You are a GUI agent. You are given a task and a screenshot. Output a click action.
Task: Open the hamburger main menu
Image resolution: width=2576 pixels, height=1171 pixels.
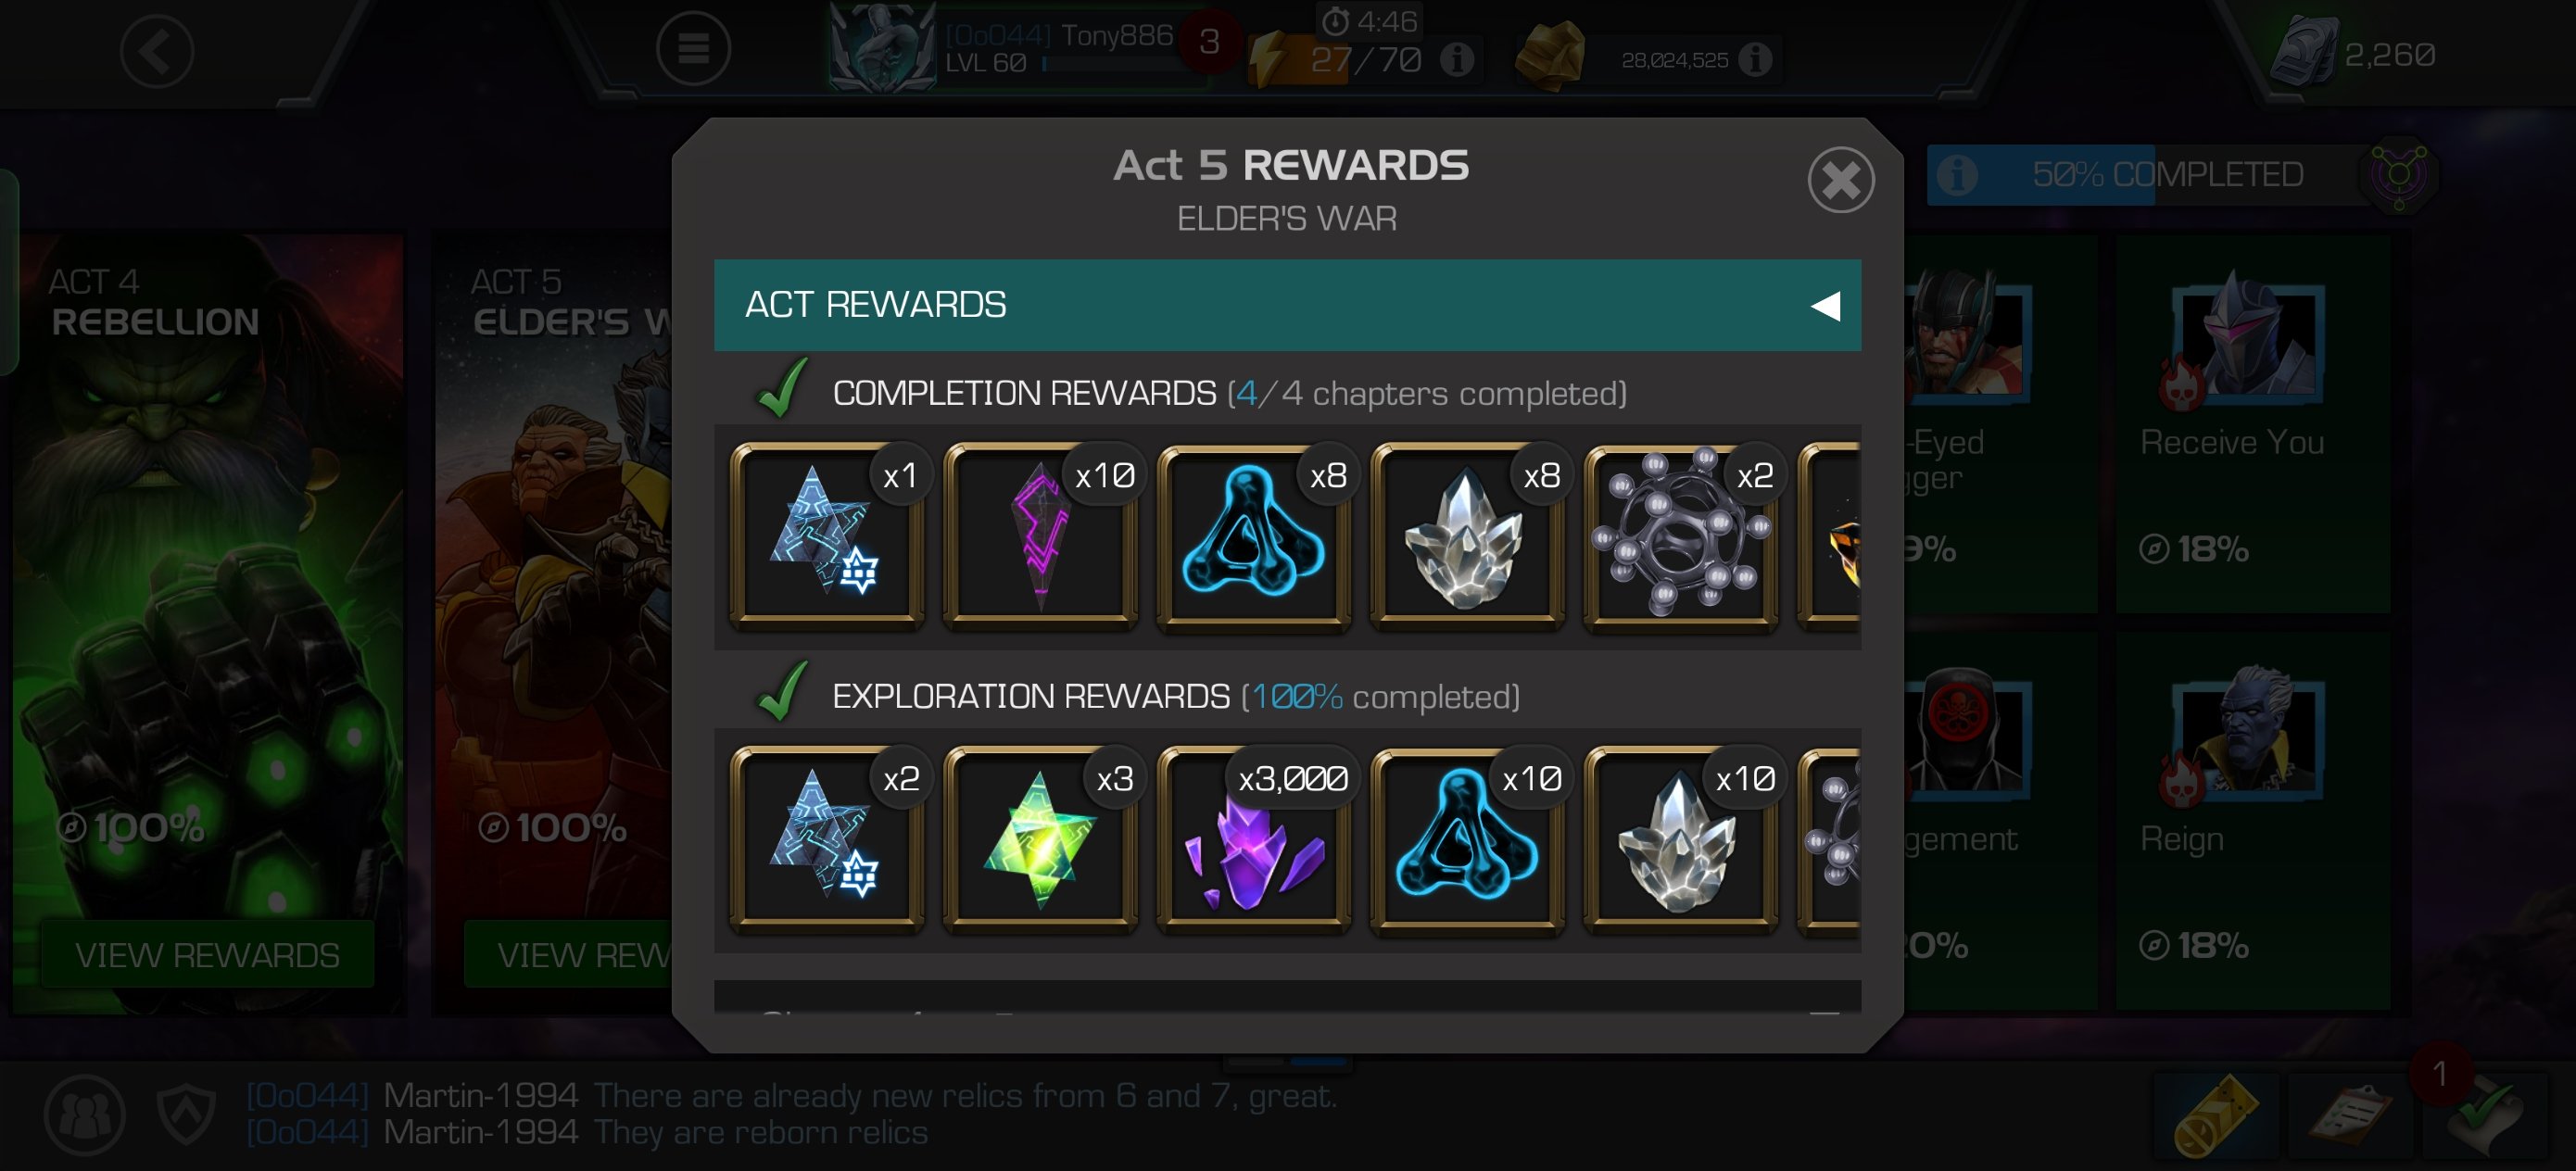coord(693,48)
